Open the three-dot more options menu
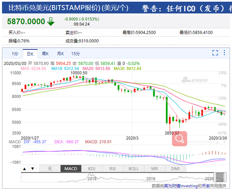 coord(224,53)
